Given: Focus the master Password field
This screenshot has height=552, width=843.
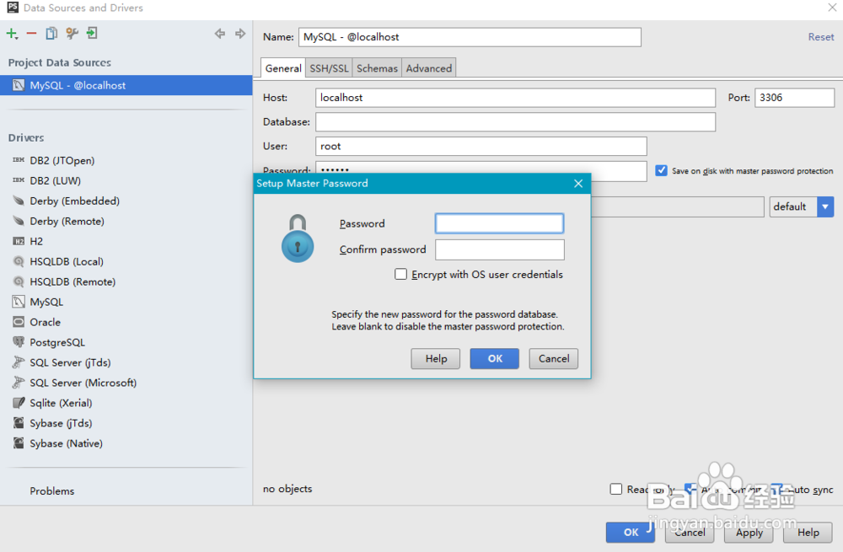Looking at the screenshot, I should (x=499, y=223).
